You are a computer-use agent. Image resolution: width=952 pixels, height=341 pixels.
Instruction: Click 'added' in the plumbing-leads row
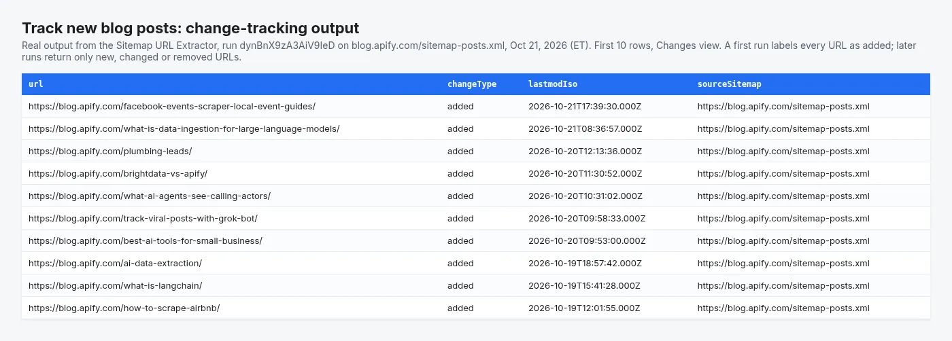[x=460, y=151]
